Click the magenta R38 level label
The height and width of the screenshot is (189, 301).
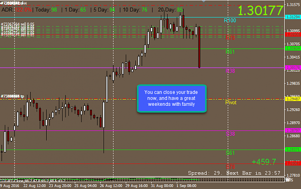click(230, 71)
